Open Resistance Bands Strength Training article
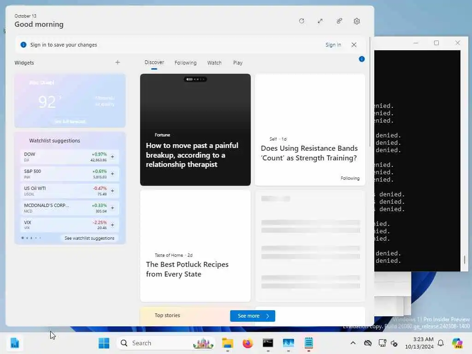Viewport: 472px width, 354px height. tap(310, 130)
